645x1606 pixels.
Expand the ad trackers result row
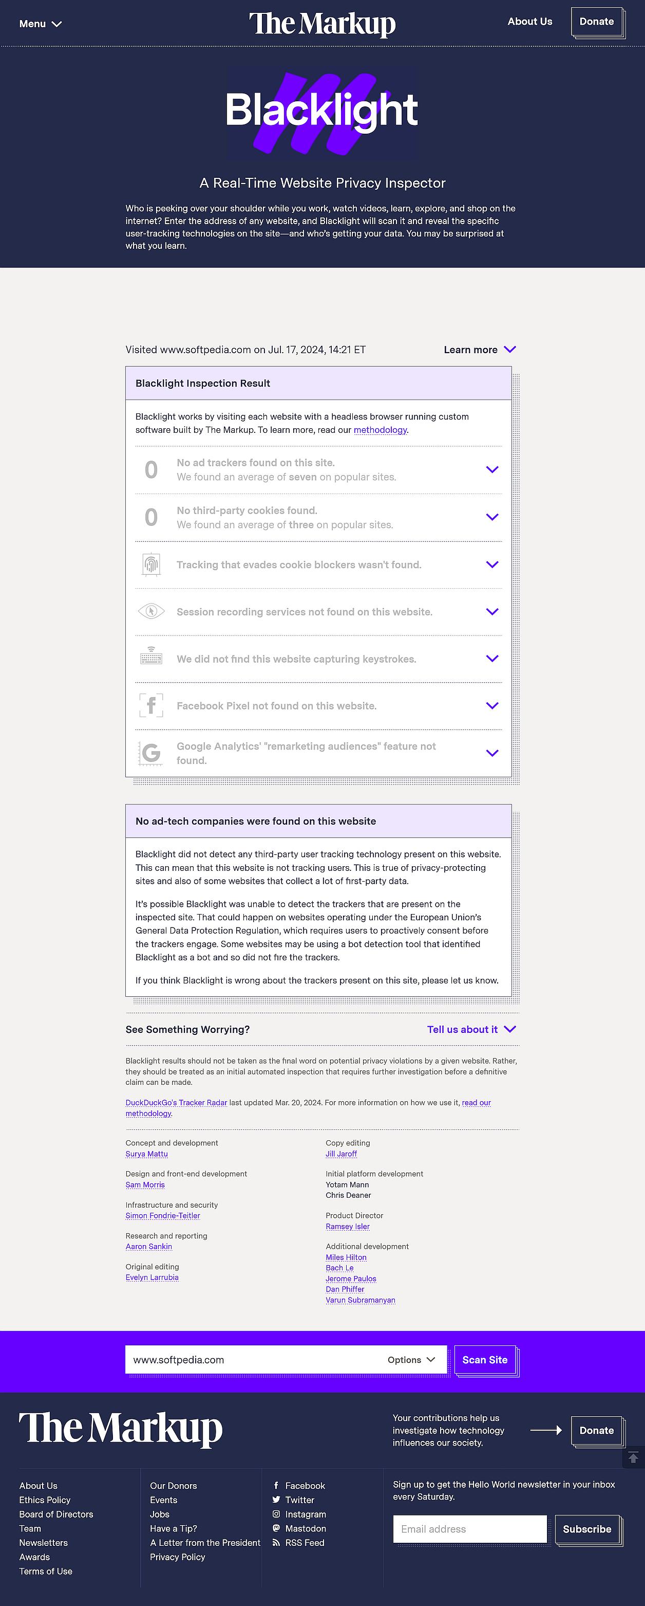(x=492, y=469)
